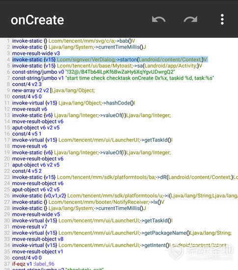Click the NotifyReceiver invoke-static line
The width and height of the screenshot is (238, 270).
[88, 202]
